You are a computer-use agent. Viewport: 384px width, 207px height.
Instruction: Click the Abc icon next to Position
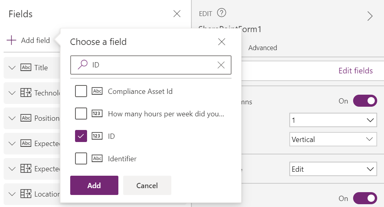point(26,118)
